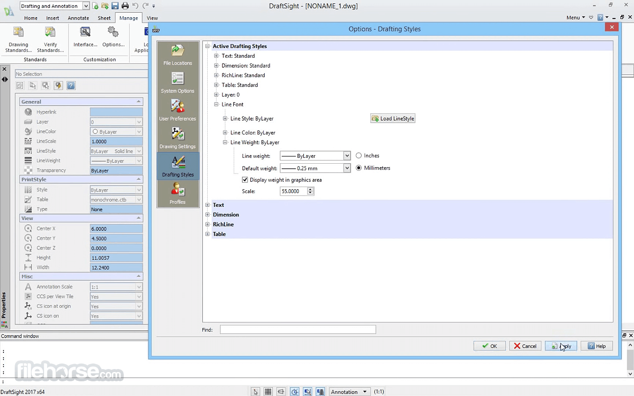Toggle the Snap icon in status bar
The height and width of the screenshot is (396, 634).
click(255, 392)
